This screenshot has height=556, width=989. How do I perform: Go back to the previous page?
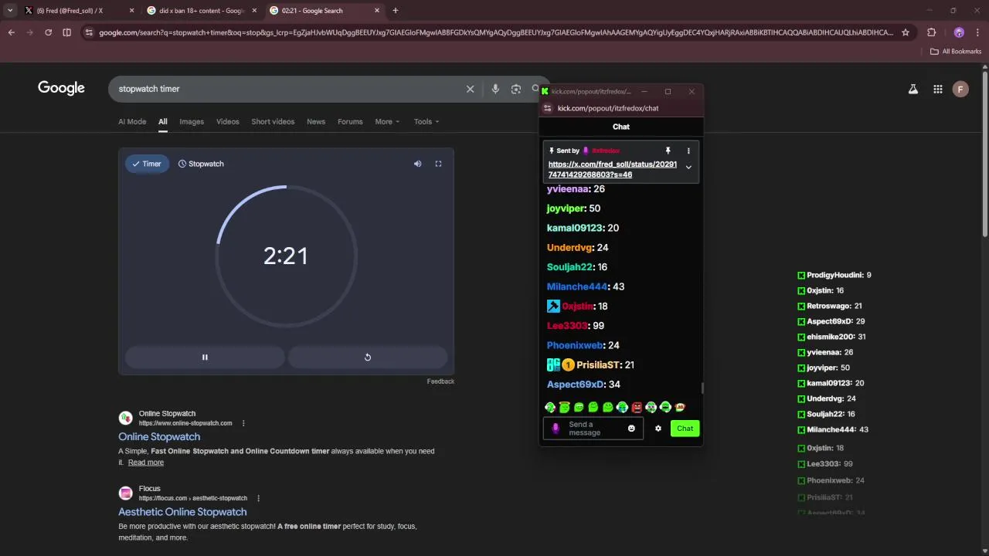coord(11,32)
